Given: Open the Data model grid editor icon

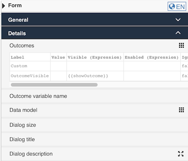Looking at the screenshot, I should [181, 110].
